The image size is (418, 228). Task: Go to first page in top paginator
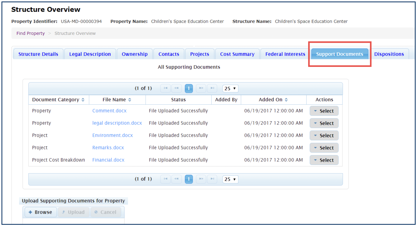(x=165, y=88)
